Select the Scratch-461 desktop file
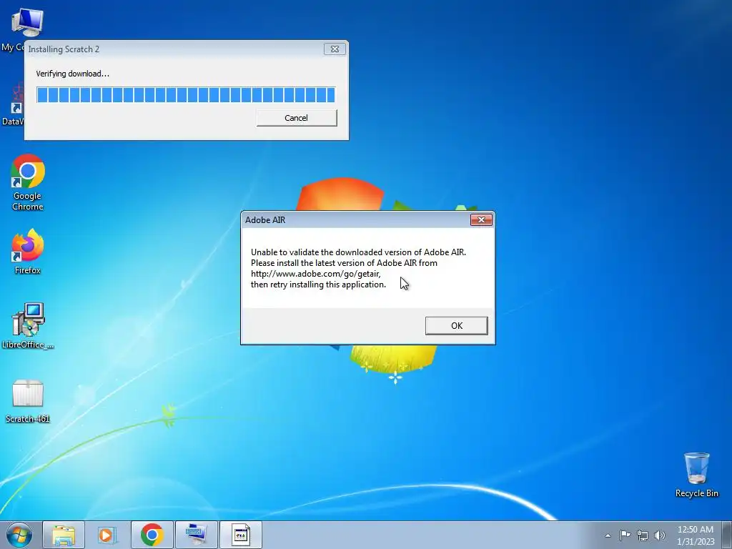 pyautogui.click(x=28, y=402)
